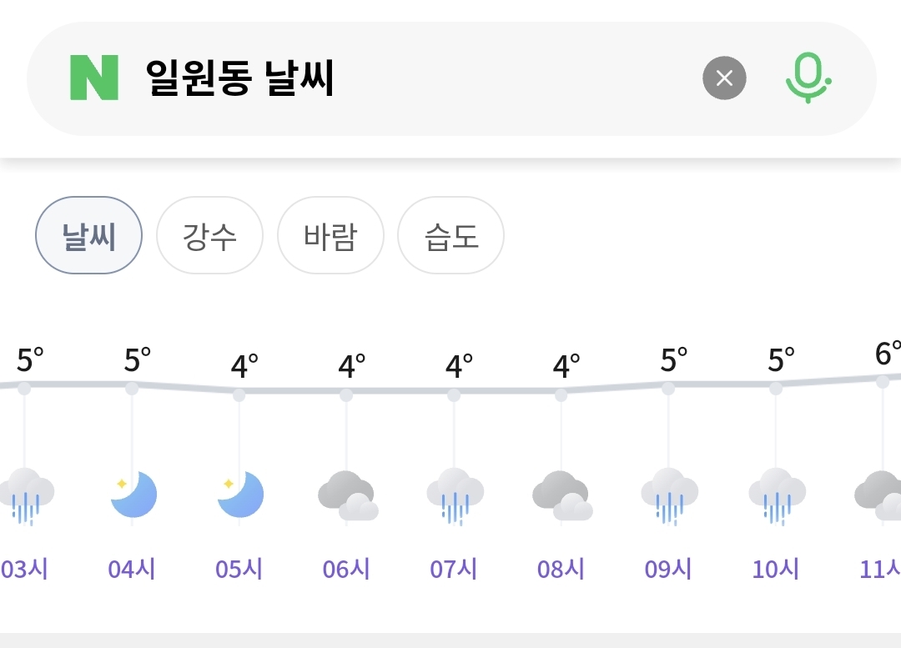Viewport: 901px width, 648px height.
Task: Tap the green microphone voice search icon
Action: (808, 78)
